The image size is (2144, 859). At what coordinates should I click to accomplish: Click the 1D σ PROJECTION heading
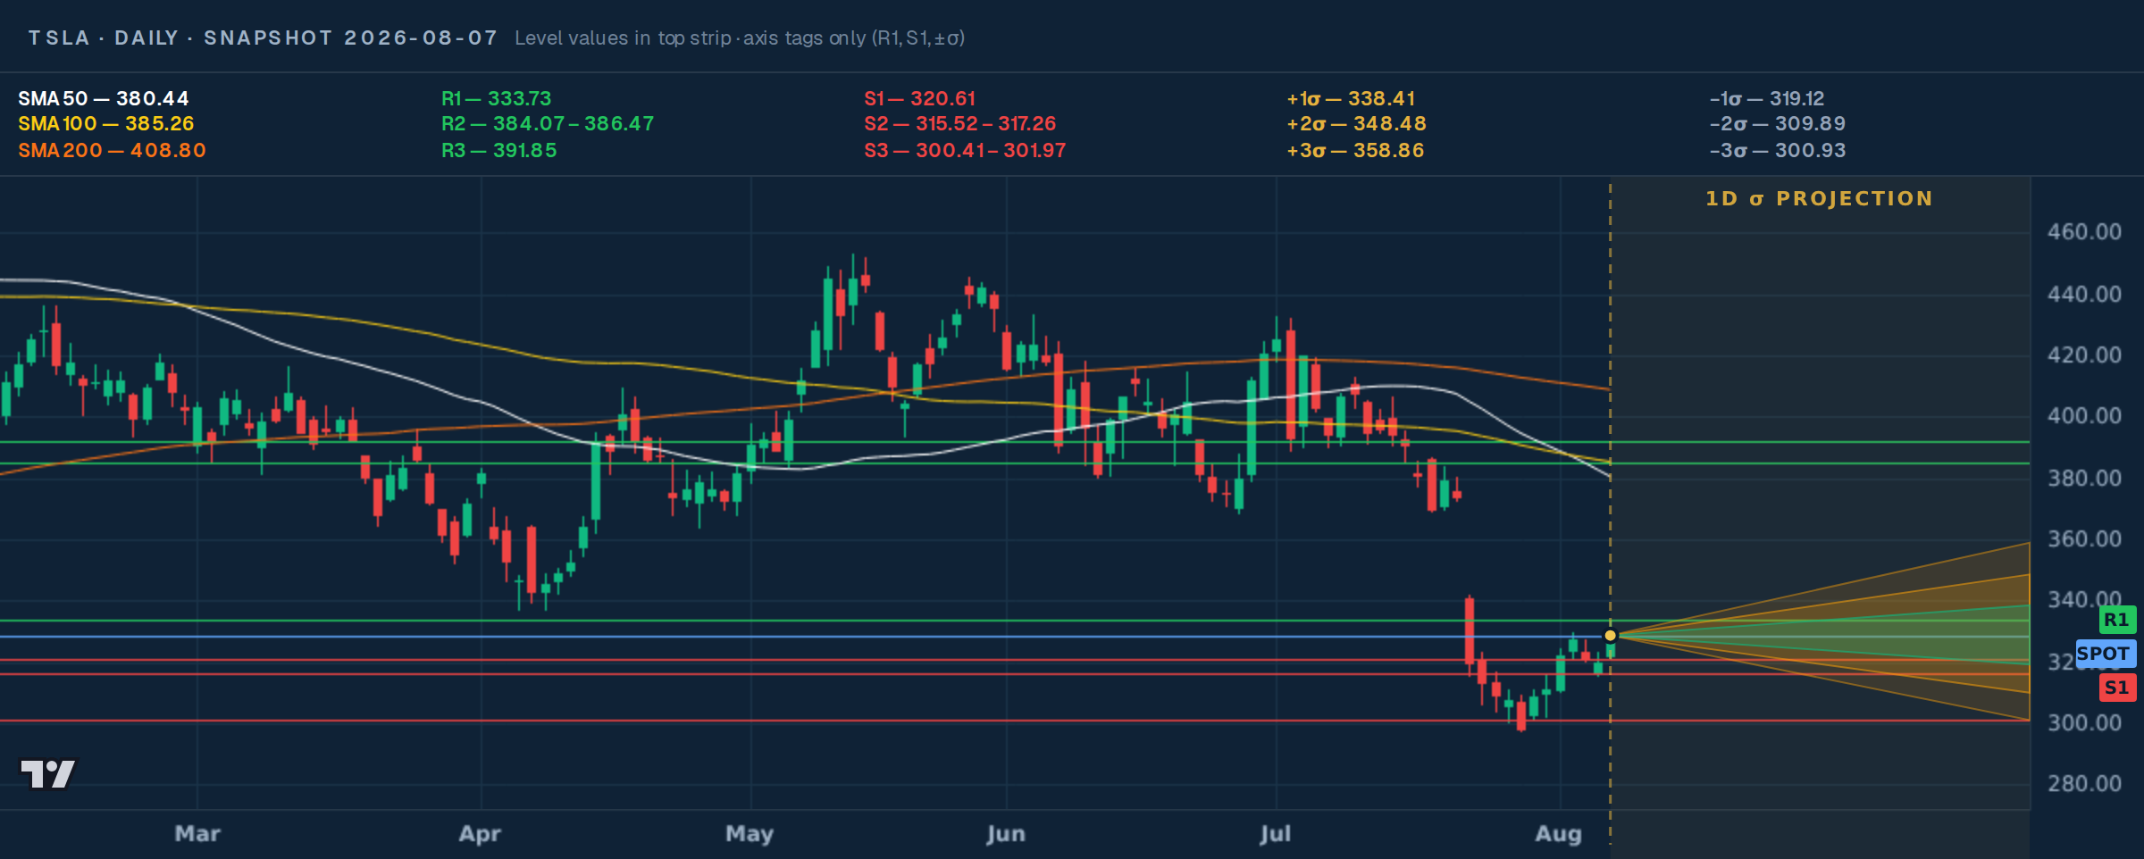pyautogui.click(x=1819, y=198)
